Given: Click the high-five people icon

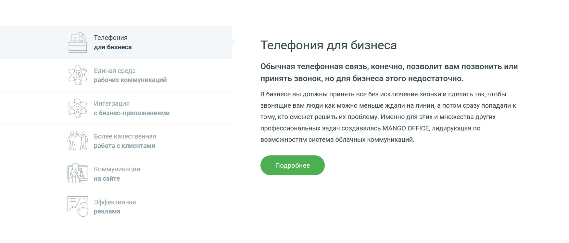Looking at the screenshot, I should (78, 141).
